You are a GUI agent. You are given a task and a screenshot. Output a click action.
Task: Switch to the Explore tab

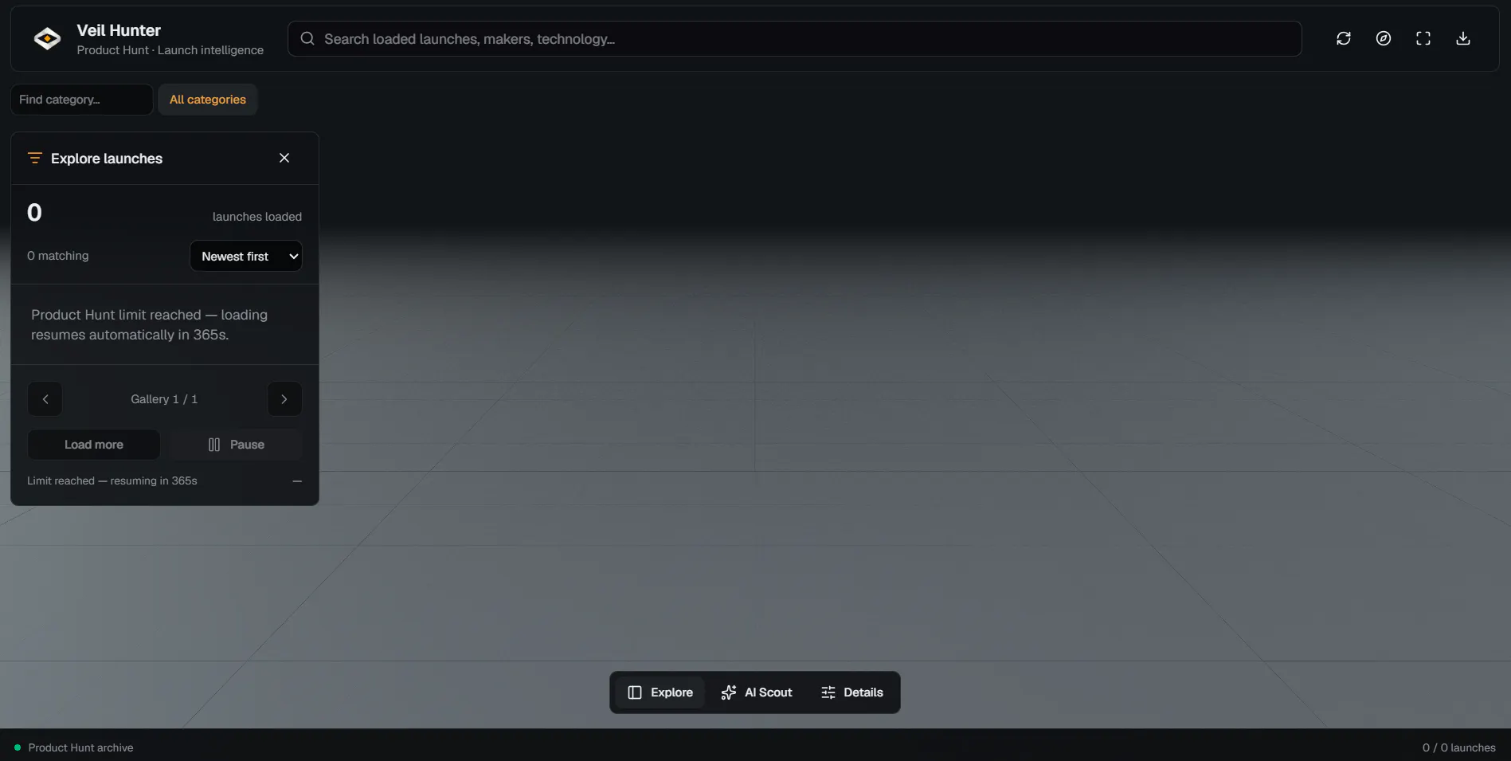[660, 692]
